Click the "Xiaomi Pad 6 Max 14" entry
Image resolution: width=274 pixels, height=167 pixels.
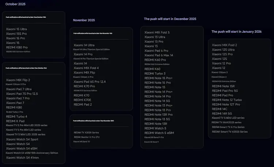(159, 55)
